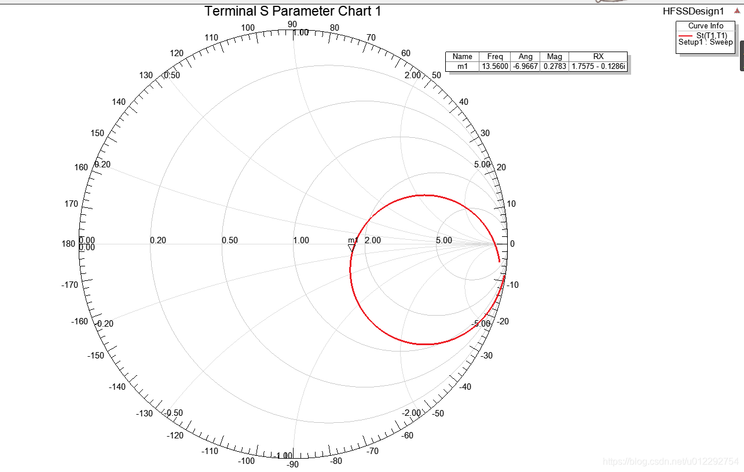This screenshot has height=472, width=744.
Task: Click the -6.9667 angle cell
Action: (x=525, y=66)
